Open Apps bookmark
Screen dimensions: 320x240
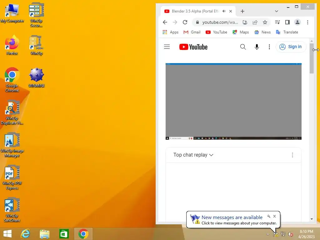(171, 32)
